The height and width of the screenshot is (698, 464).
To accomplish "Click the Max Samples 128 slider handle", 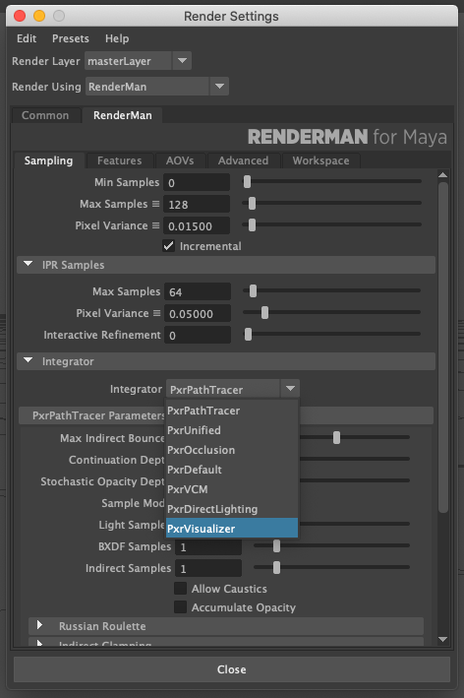I will point(252,204).
